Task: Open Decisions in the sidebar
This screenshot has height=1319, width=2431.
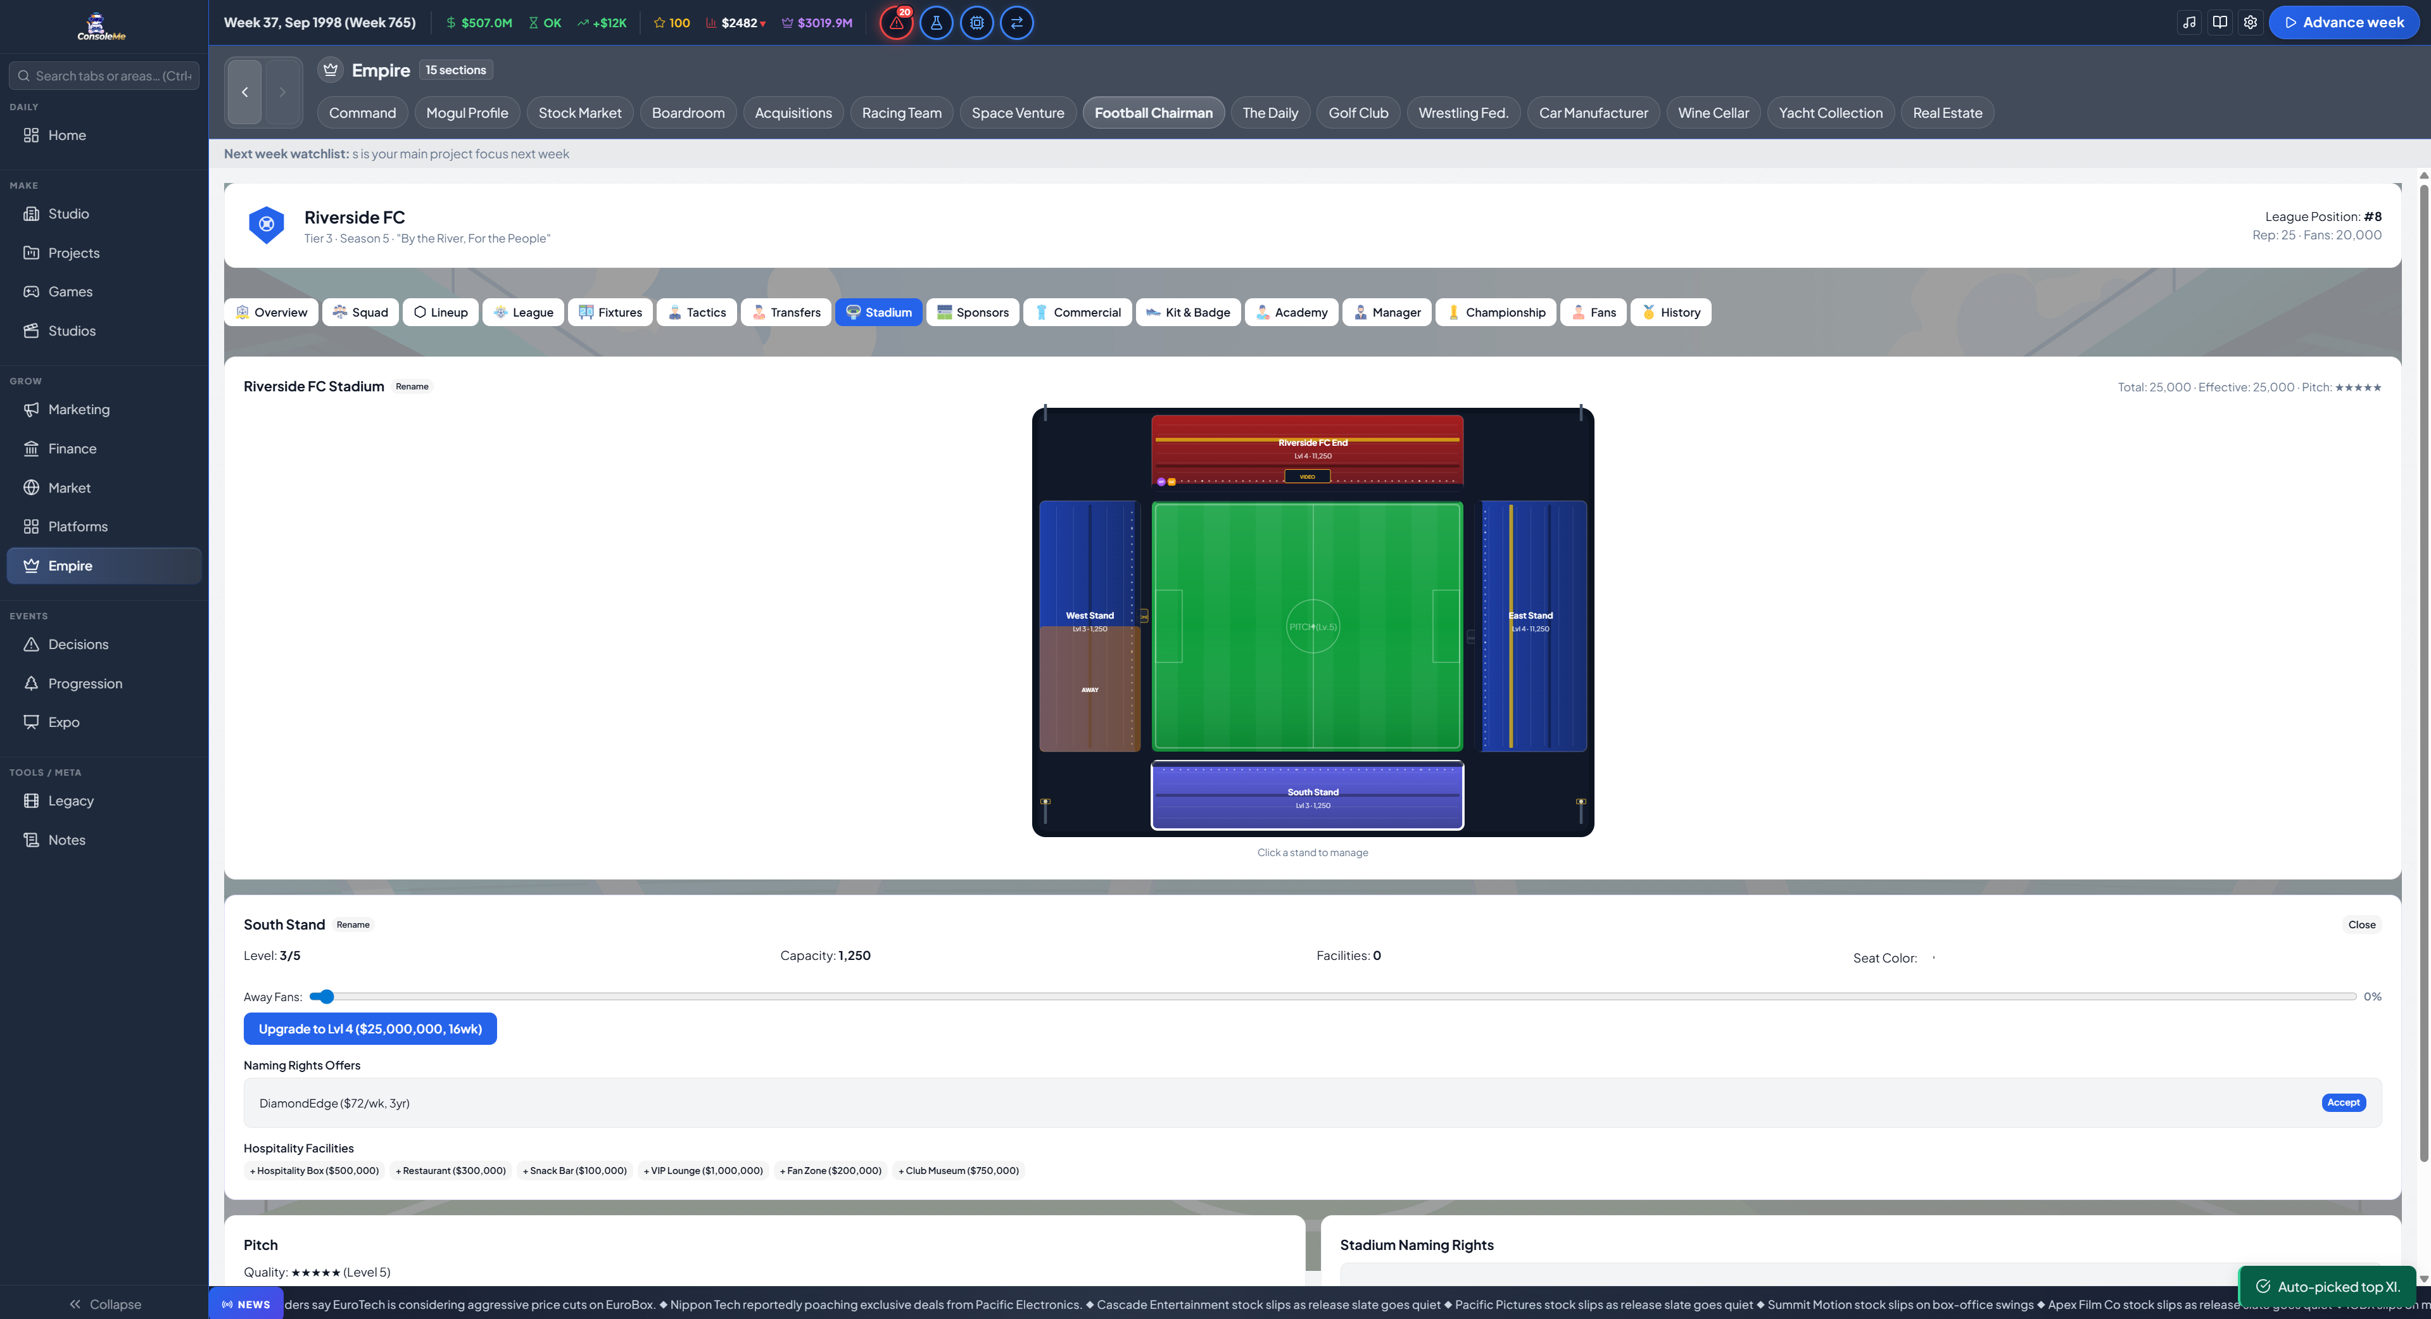Action: click(104, 645)
